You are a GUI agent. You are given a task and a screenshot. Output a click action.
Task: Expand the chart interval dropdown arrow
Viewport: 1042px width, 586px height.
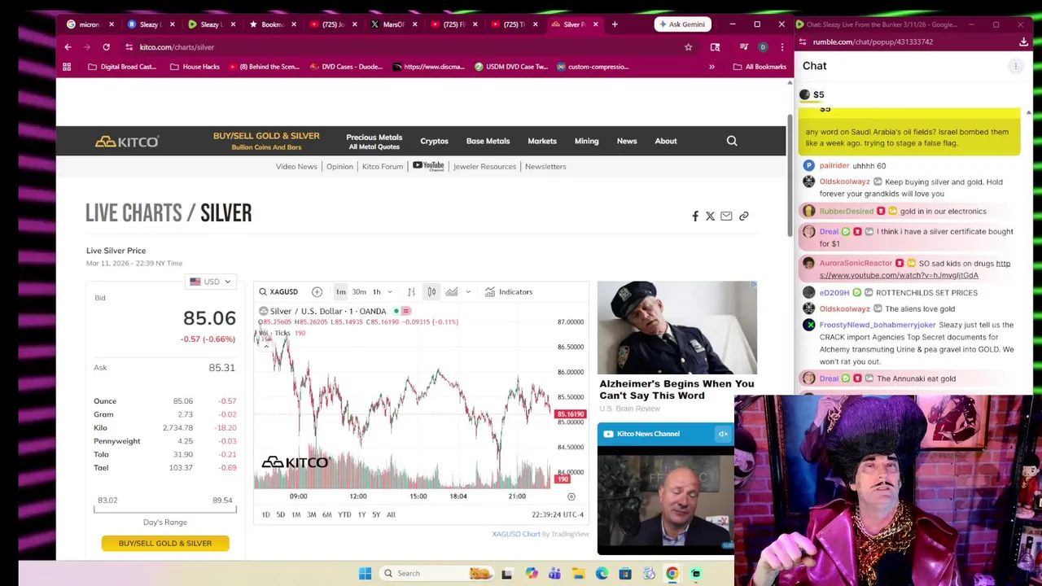click(390, 291)
